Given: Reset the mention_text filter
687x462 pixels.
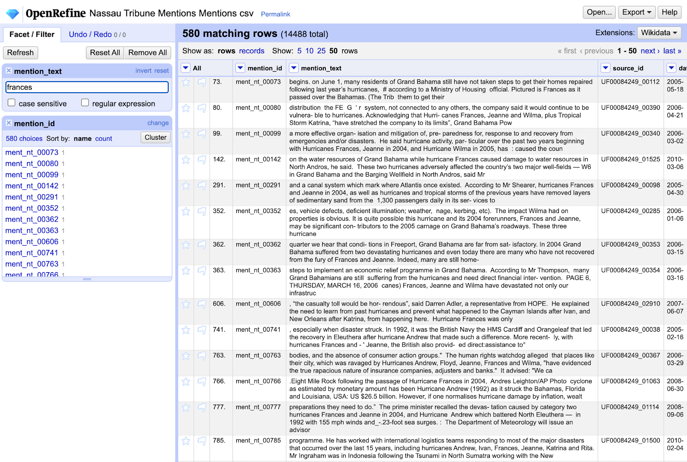Looking at the screenshot, I should [x=161, y=71].
